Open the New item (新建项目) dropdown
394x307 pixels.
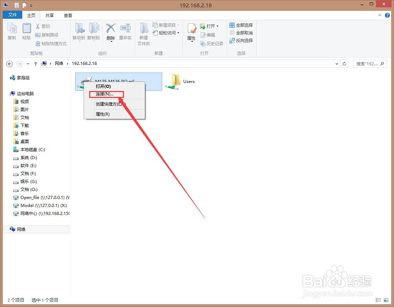click(166, 25)
